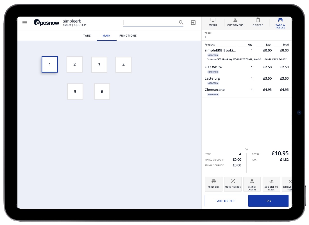Select the simpleERB Booking order line
309x225 pixels.
coord(247,55)
